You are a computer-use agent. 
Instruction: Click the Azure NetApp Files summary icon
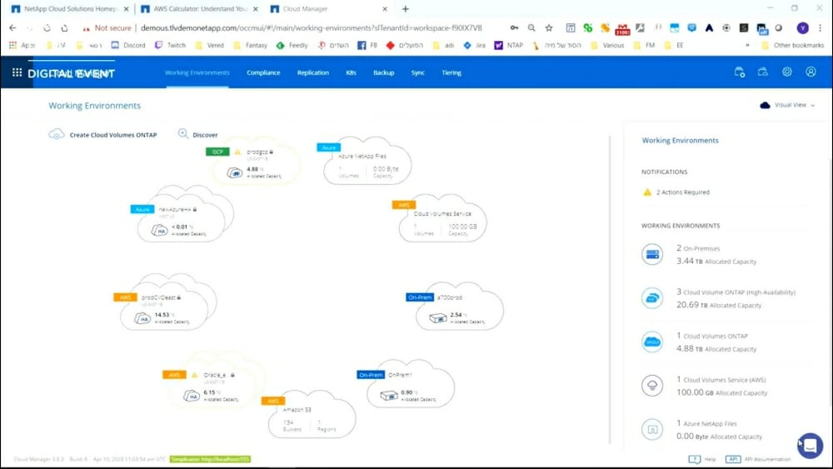(652, 429)
